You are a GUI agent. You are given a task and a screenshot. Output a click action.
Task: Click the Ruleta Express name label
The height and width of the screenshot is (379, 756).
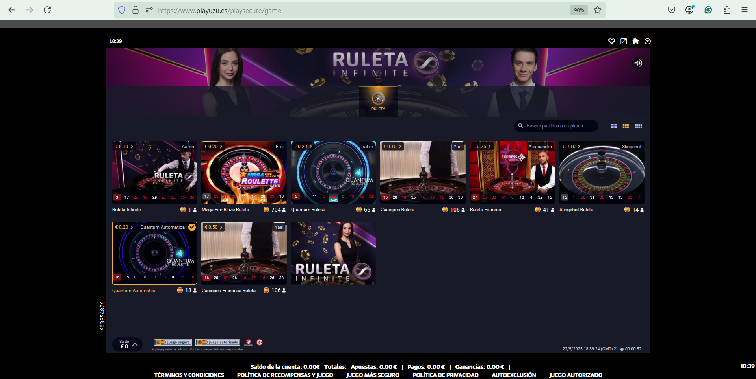click(x=485, y=210)
